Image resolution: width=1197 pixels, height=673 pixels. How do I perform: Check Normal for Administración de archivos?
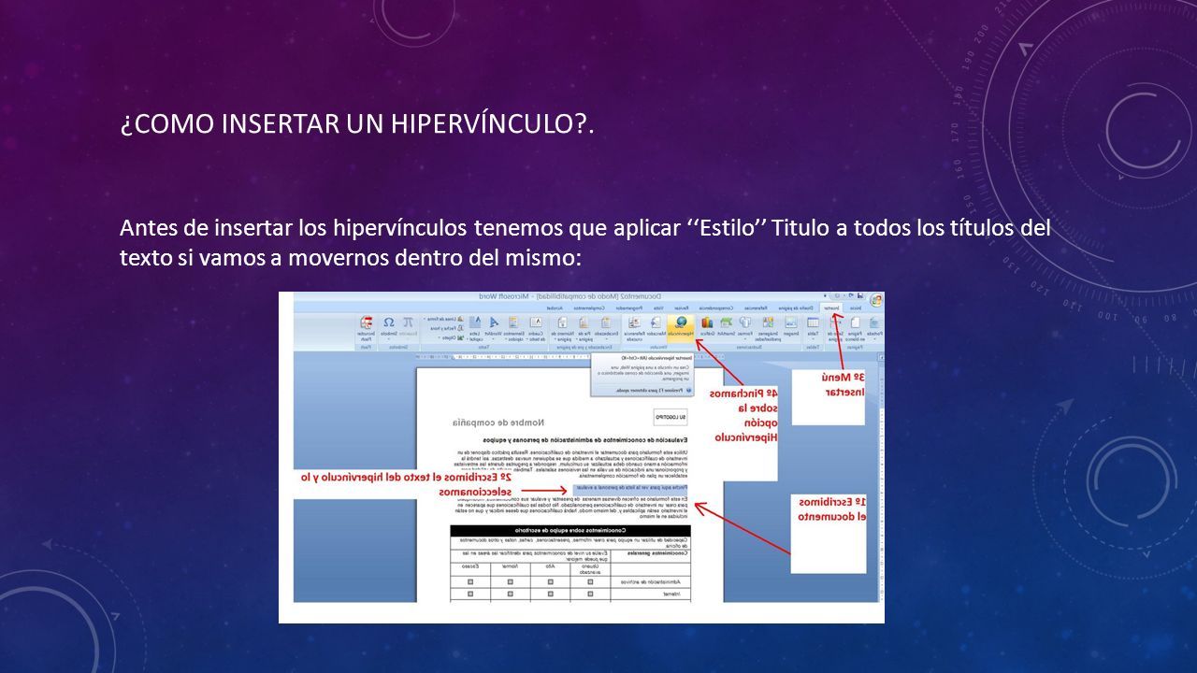(510, 581)
